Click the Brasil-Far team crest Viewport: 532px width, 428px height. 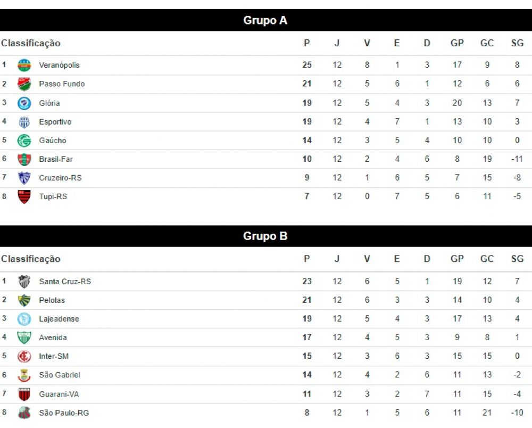[24, 159]
